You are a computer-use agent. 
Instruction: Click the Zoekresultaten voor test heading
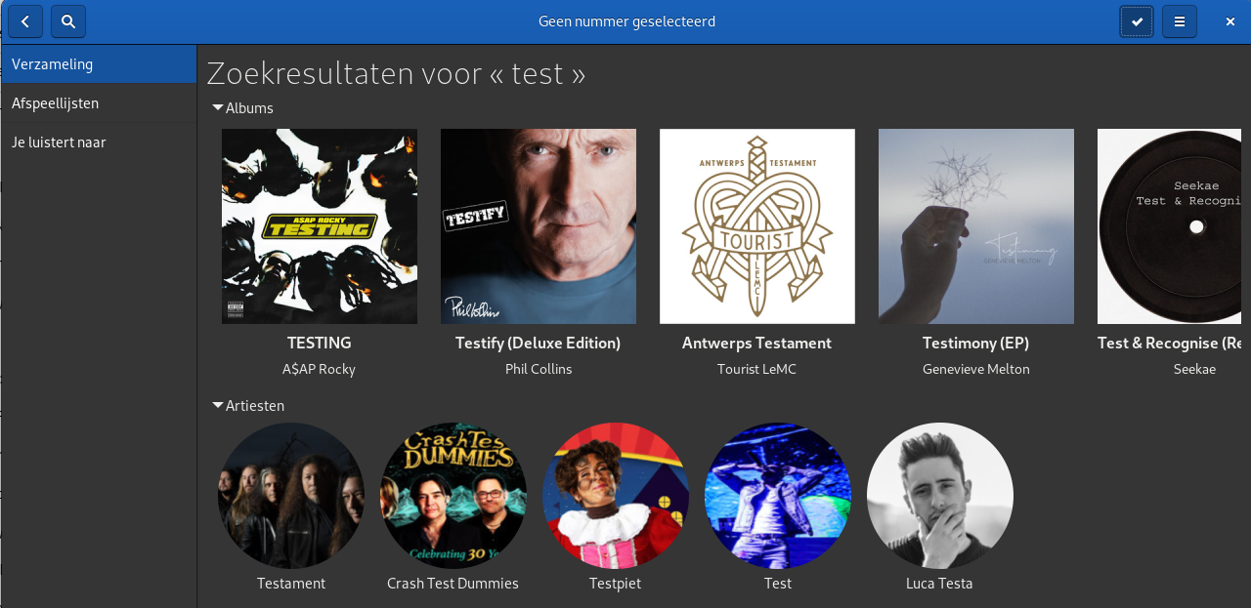point(396,73)
